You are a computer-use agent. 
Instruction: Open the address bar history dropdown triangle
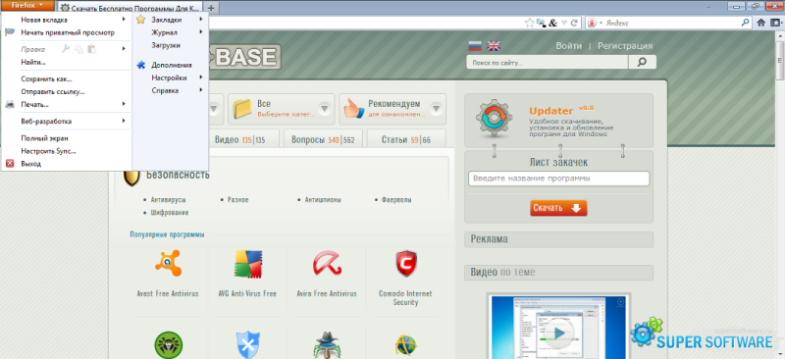(x=564, y=23)
